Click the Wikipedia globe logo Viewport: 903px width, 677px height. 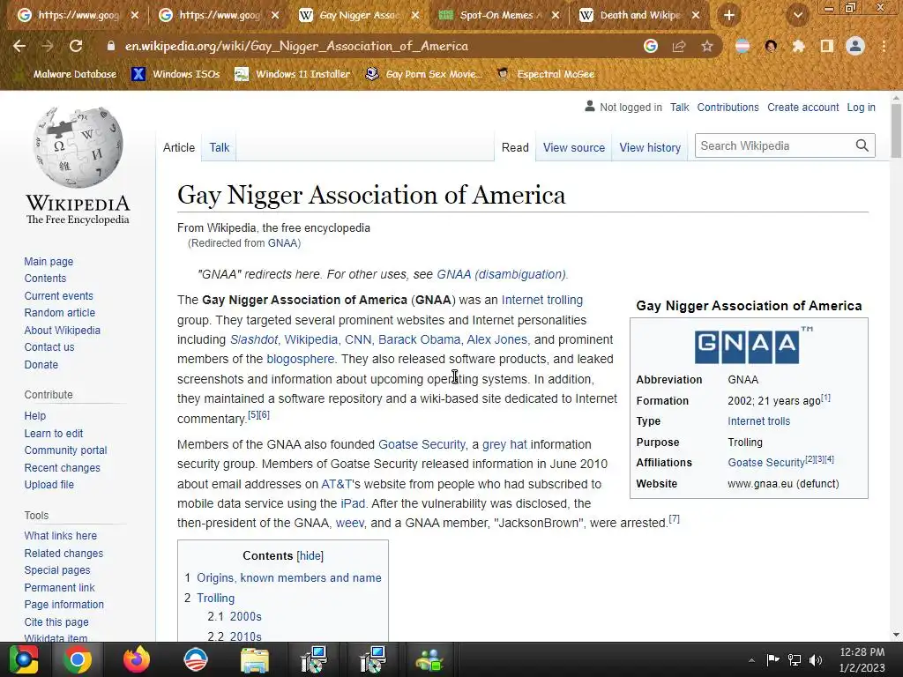click(78, 147)
